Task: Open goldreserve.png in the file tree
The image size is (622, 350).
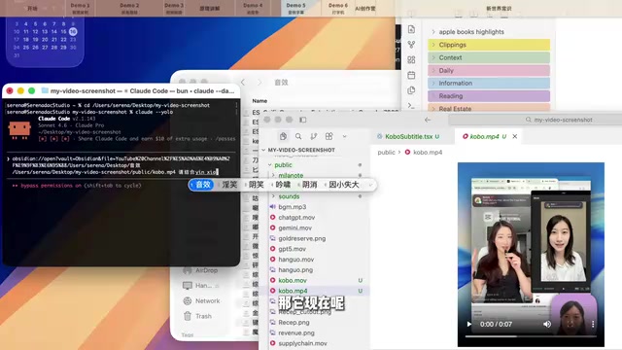Action: 302,238
